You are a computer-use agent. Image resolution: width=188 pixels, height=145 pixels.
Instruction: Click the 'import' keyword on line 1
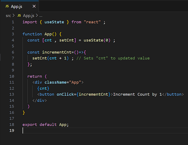pos(30,22)
